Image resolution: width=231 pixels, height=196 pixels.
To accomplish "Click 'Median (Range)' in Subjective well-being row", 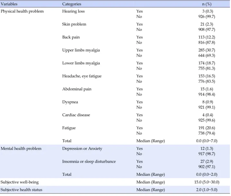I will point(151,182).
